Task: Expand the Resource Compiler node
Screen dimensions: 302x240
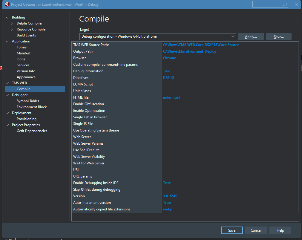Action: tap(12, 29)
